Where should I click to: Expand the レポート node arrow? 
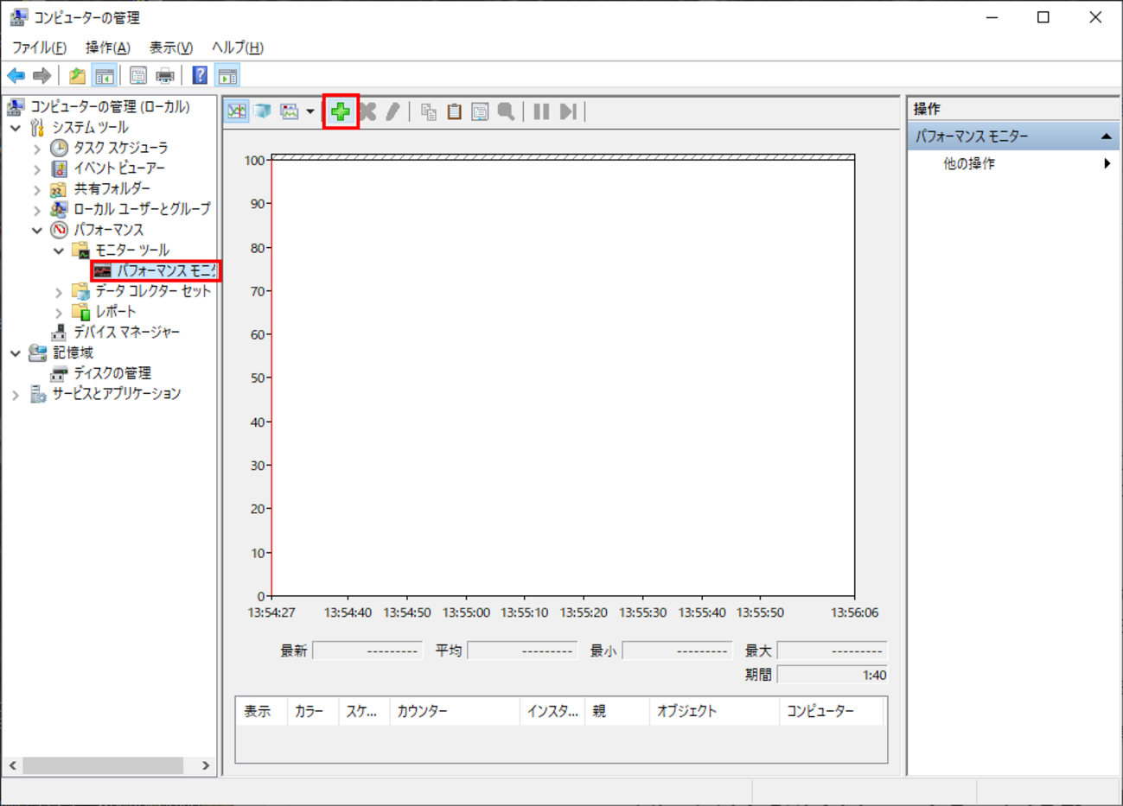(59, 312)
